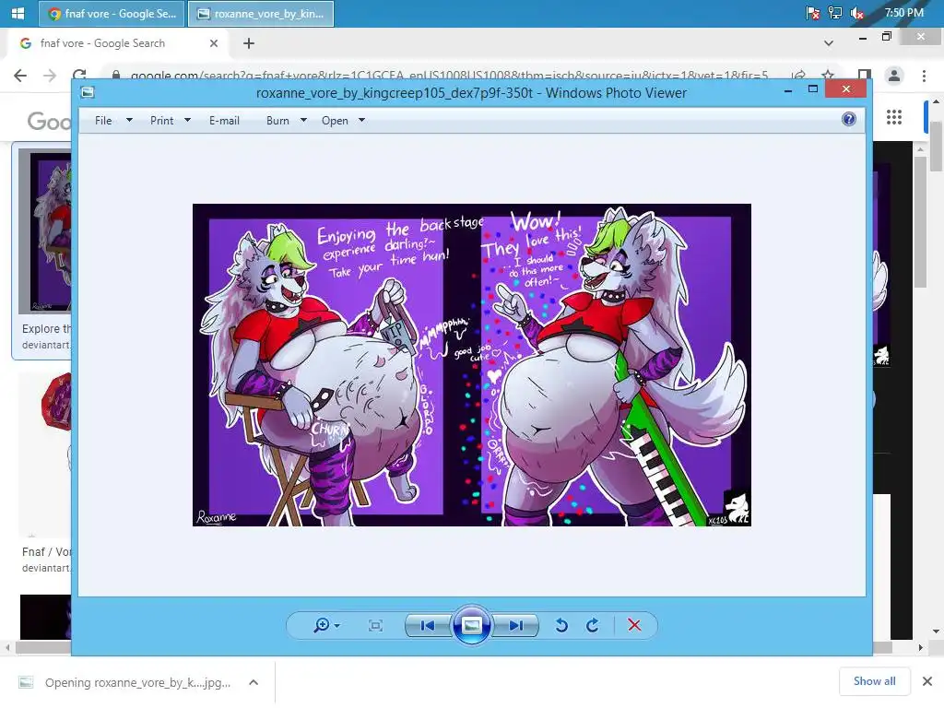The image size is (944, 708).
Task: Switch to roxanne_vore Photo Viewer taskbar button
Action: [x=261, y=13]
